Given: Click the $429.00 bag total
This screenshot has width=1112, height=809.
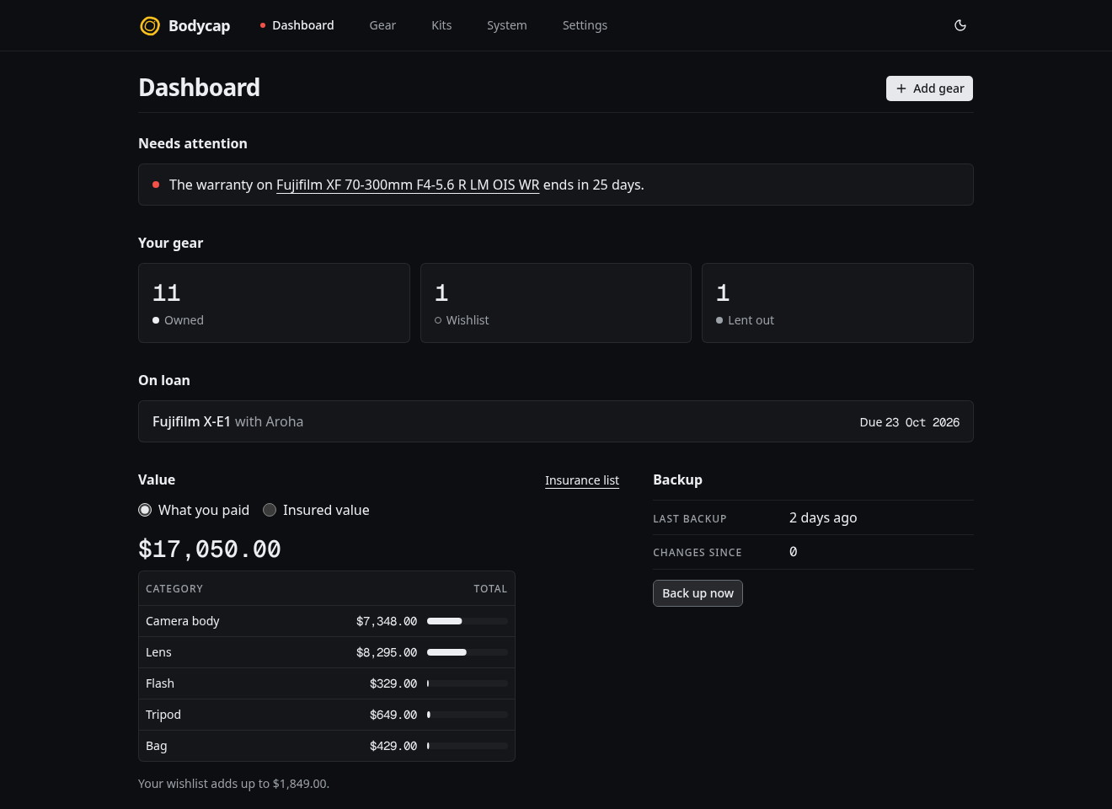Looking at the screenshot, I should pyautogui.click(x=393, y=746).
